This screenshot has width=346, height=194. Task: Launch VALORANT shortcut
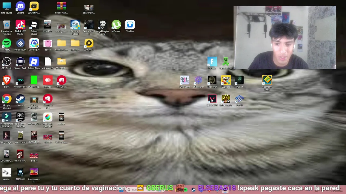click(x=212, y=100)
